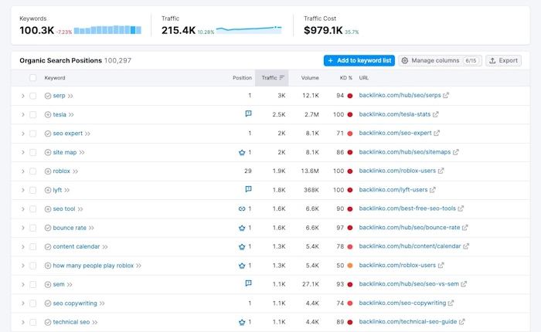Click the SERP features icon in sem row
Screen dimensions: 541x332
(248, 283)
